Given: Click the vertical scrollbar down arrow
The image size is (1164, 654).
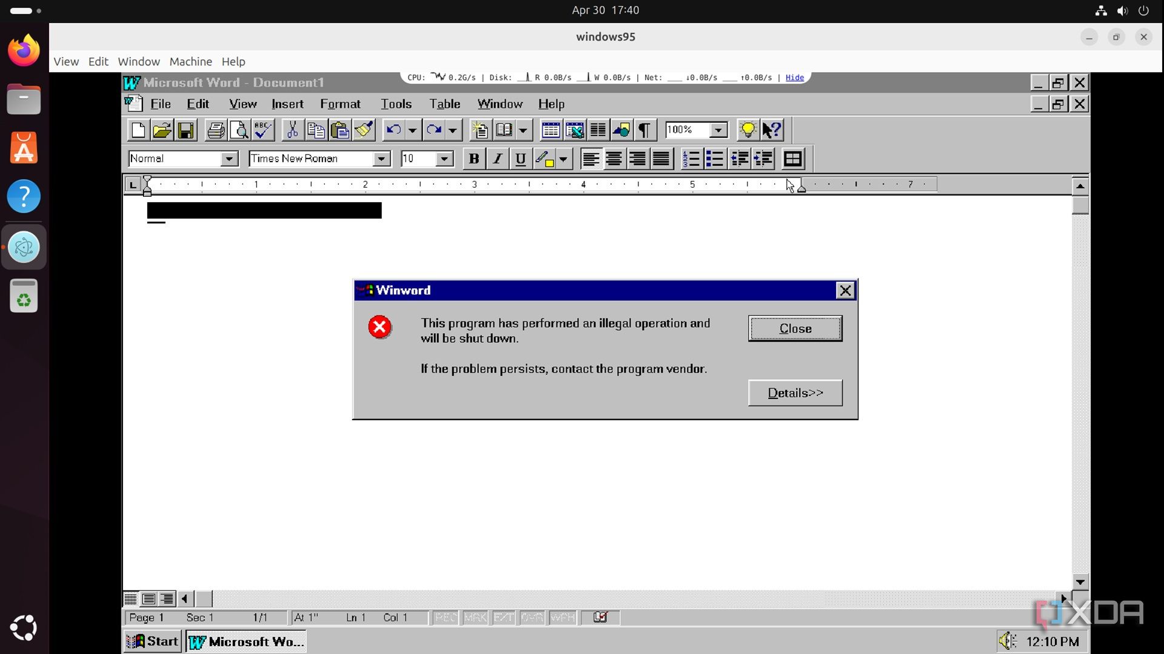Looking at the screenshot, I should 1080,582.
